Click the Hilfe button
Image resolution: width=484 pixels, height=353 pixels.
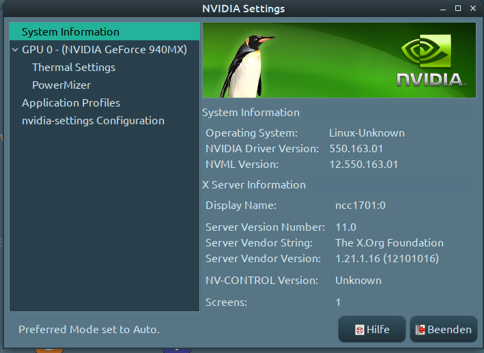[372, 329]
